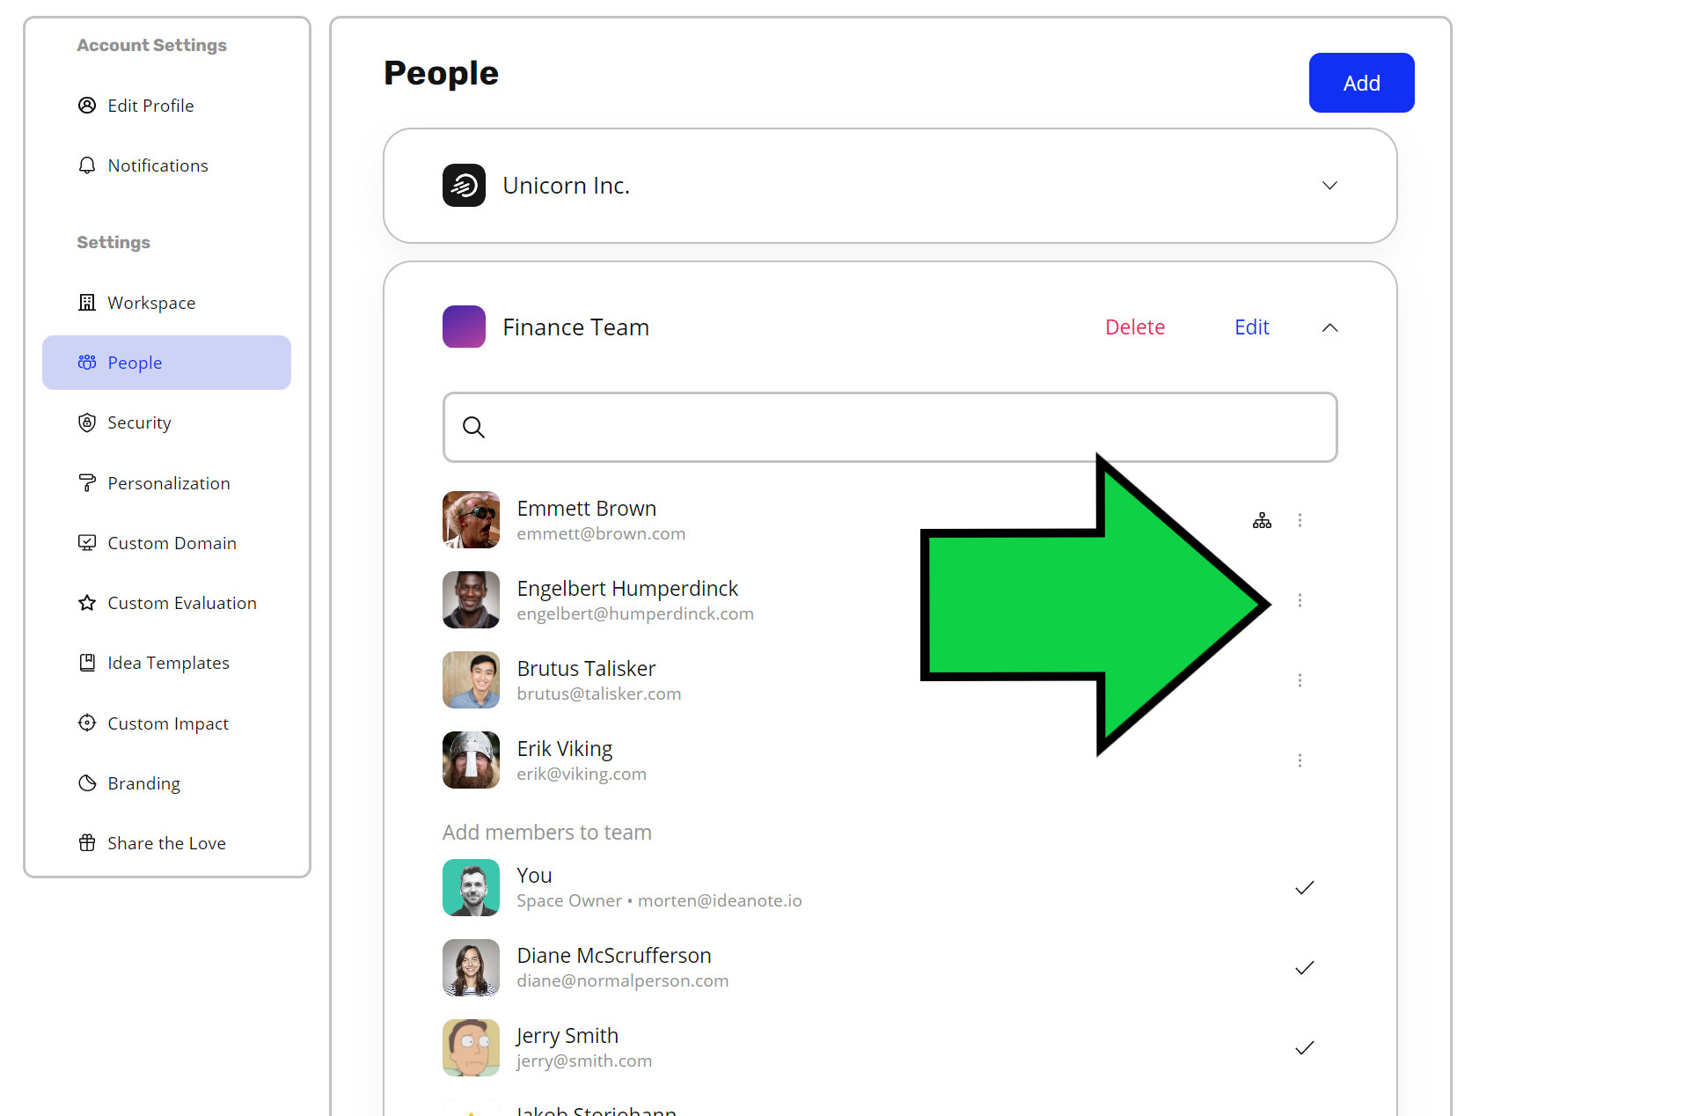This screenshot has height=1116, width=1699.
Task: Click the search magnifier icon
Action: [473, 427]
